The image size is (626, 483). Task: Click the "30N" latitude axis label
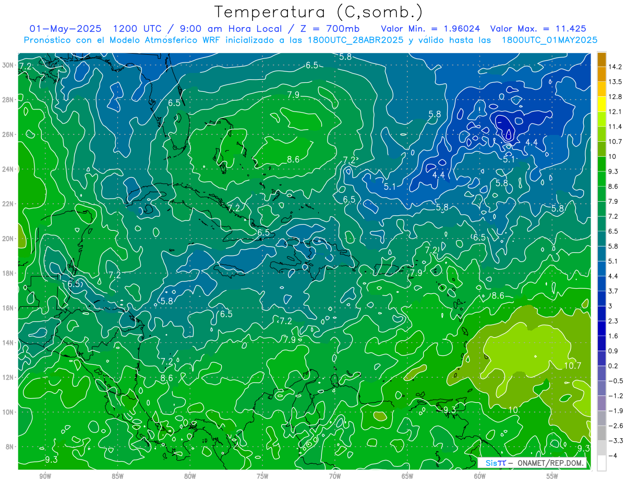coord(7,65)
